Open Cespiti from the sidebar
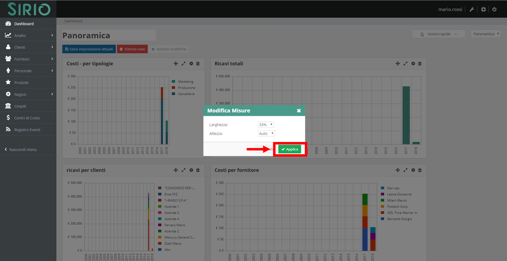 pos(21,106)
